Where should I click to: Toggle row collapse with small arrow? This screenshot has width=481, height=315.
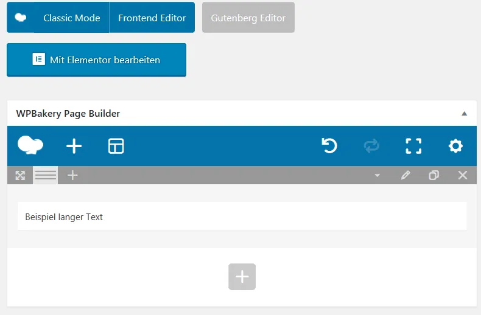click(377, 176)
